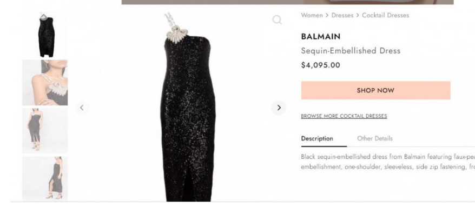Show previous product image with left arrow

pyautogui.click(x=82, y=108)
